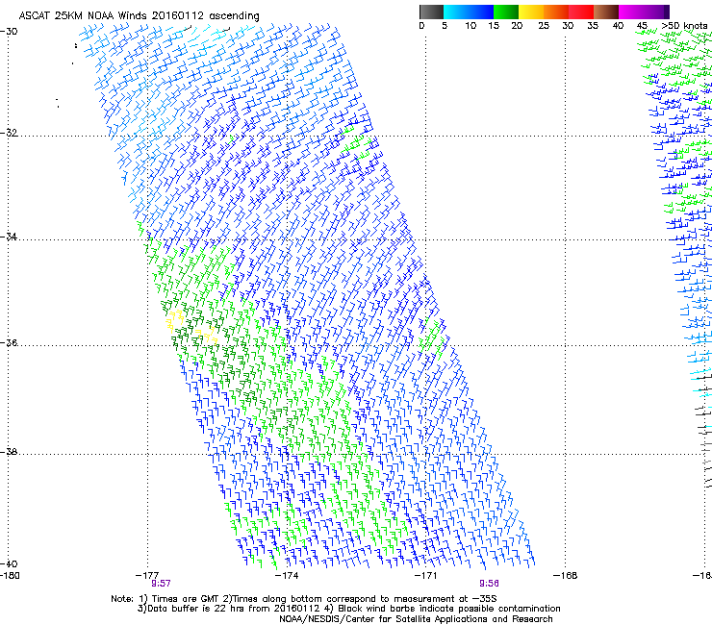Click the -171 longitude axis label

426,576
